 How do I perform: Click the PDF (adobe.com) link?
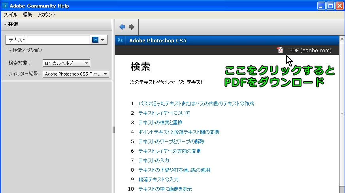pos(310,51)
